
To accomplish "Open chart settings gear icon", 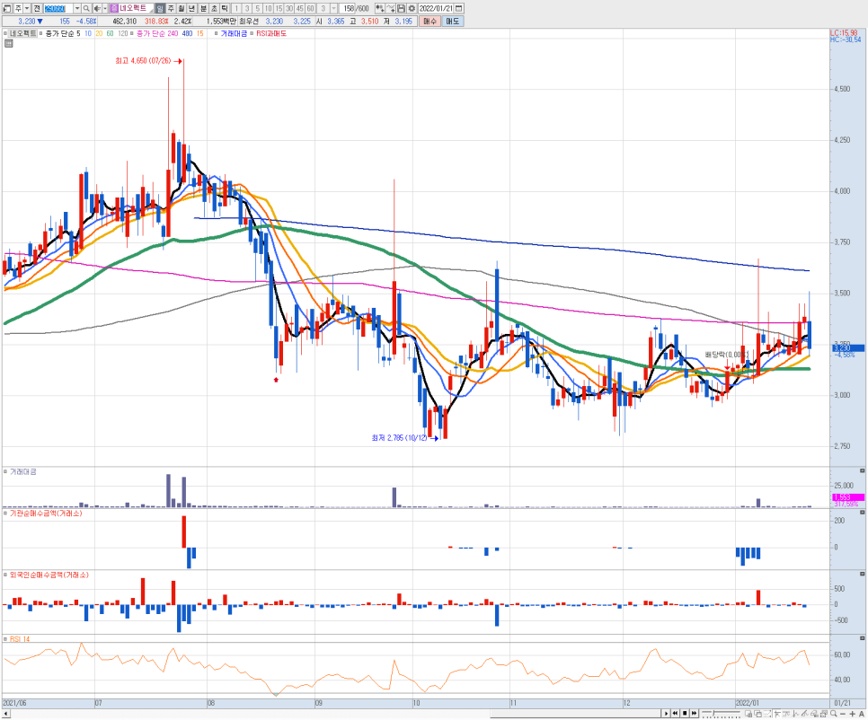I will point(412,8).
